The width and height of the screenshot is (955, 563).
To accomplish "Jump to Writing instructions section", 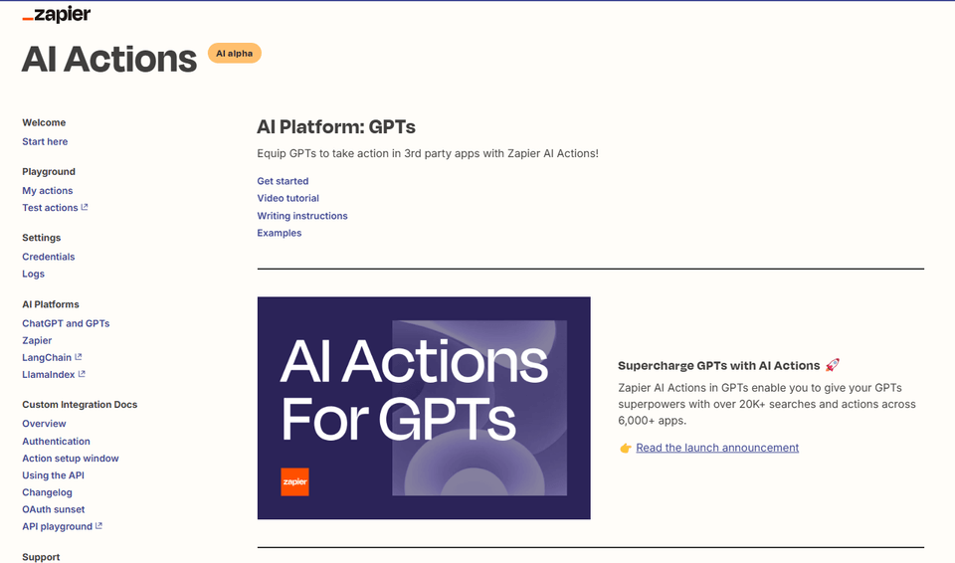I will tap(302, 216).
